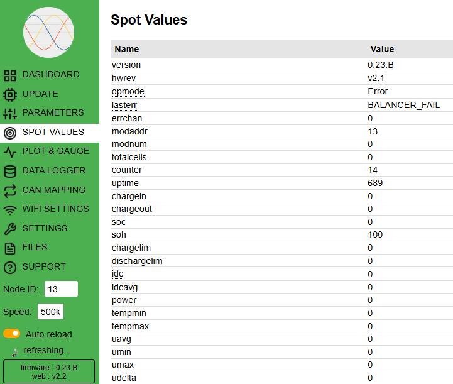Click the Plot & Gauge pulse icon
The image size is (453, 384).
[10, 151]
